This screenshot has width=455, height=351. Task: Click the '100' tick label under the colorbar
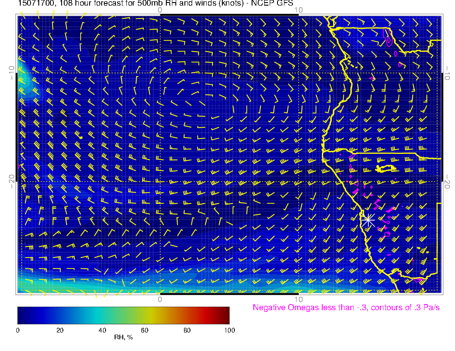pyautogui.click(x=229, y=330)
